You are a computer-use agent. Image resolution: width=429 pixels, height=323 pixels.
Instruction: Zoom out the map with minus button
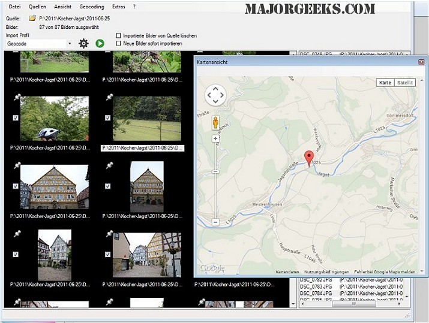(215, 222)
